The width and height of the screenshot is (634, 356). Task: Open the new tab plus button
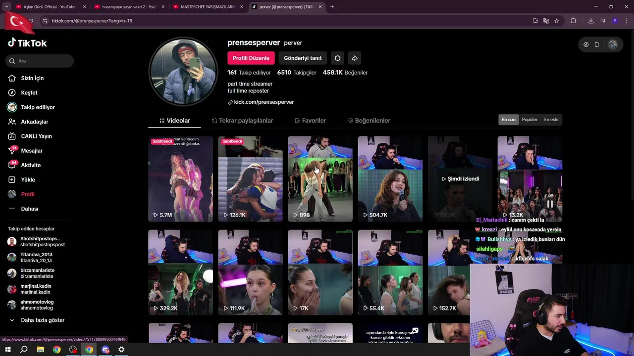point(332,6)
